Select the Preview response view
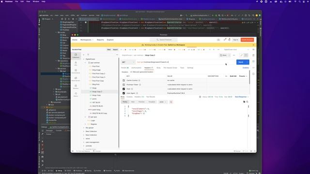Viewport: 310px width, 174px height. tap(141, 102)
